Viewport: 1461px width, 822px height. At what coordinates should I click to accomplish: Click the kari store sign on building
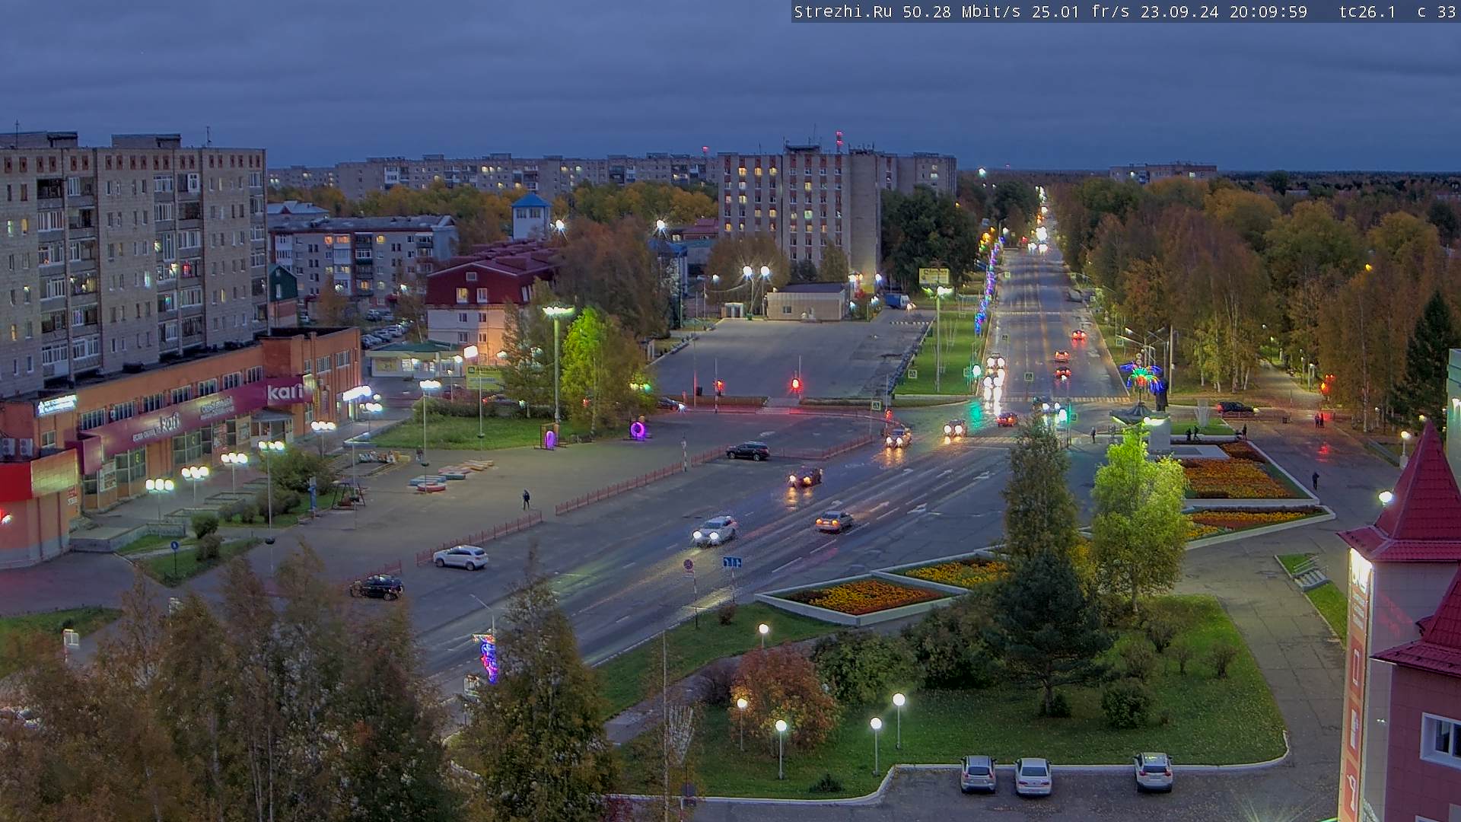[286, 391]
